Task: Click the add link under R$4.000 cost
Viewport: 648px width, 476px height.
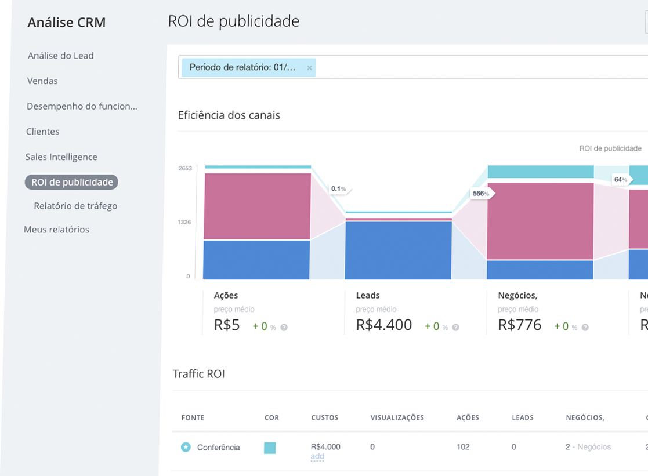Action: pos(317,457)
